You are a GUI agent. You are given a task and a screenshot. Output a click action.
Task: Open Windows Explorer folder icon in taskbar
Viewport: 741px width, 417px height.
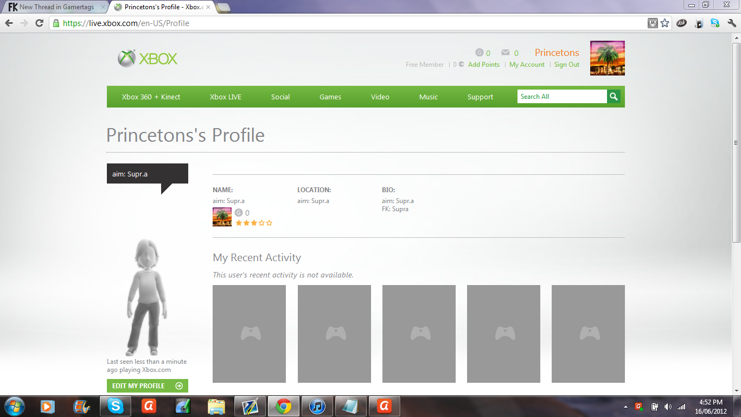(216, 406)
